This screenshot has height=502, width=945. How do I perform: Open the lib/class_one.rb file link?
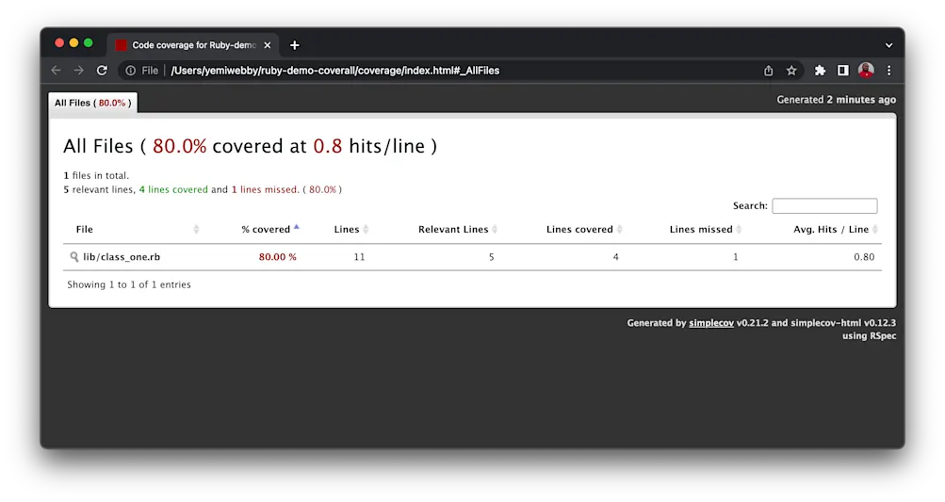(x=122, y=257)
